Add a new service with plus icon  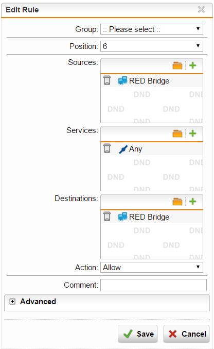tap(193, 134)
